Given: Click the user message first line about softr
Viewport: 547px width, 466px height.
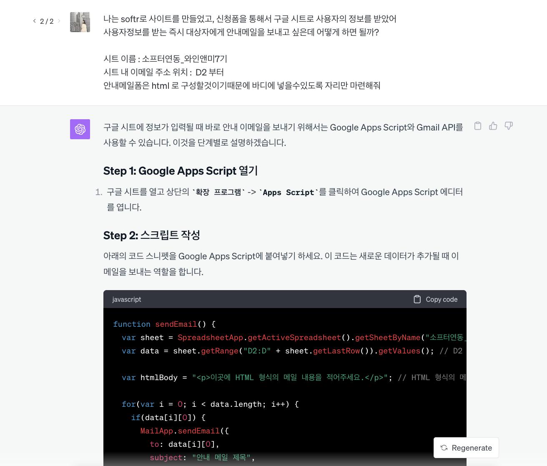Looking at the screenshot, I should click(x=250, y=19).
